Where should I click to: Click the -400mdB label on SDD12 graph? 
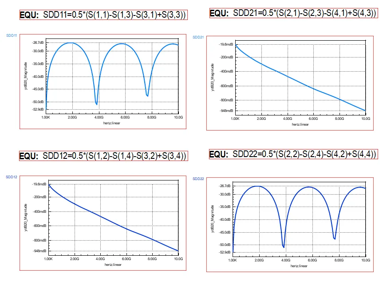[39, 211]
